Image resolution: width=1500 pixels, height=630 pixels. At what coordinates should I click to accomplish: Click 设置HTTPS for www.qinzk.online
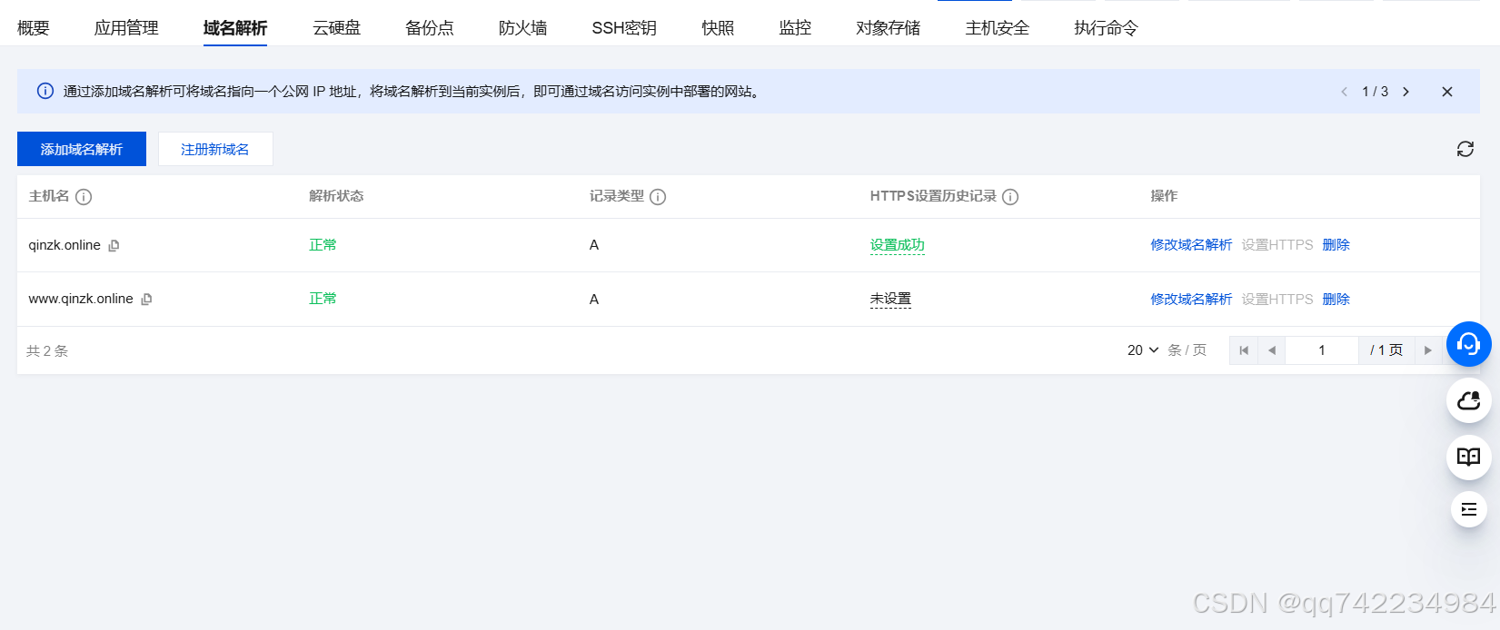pyautogui.click(x=1277, y=300)
